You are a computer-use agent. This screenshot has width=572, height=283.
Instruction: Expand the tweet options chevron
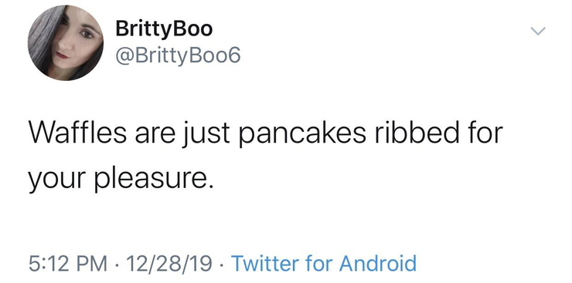538,32
